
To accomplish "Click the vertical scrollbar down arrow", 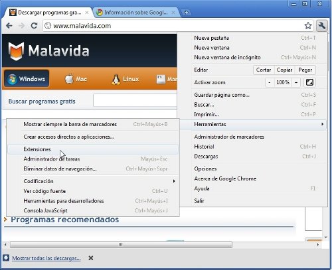I will coord(325,237).
